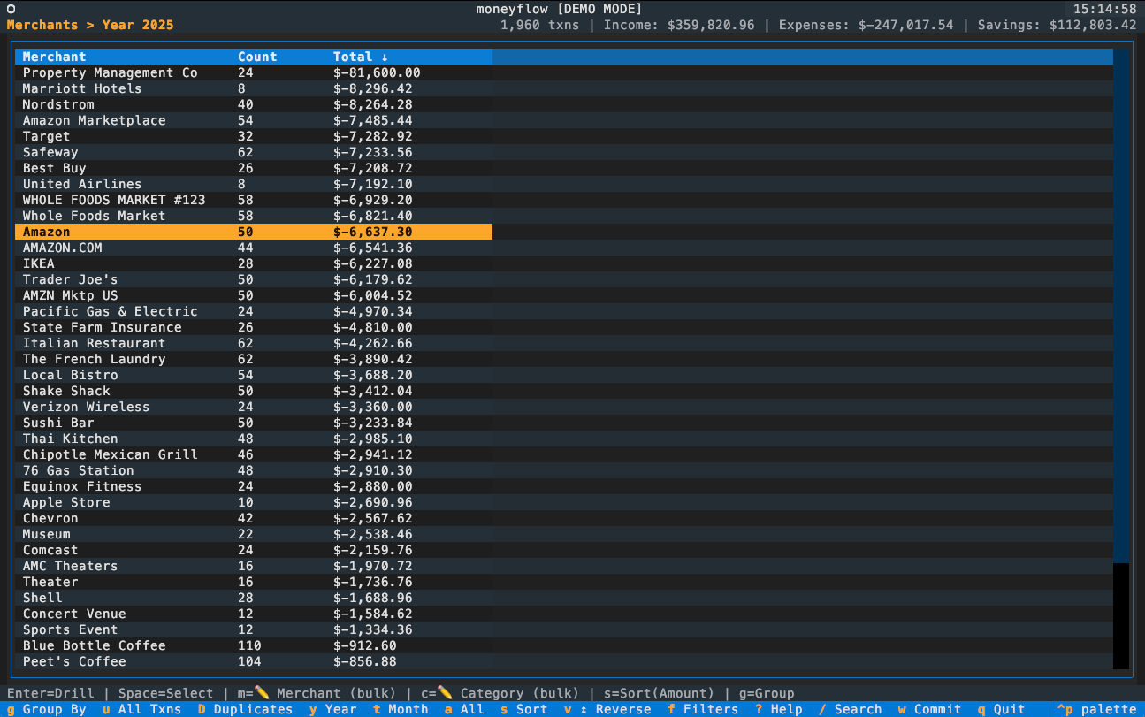Open Help from the footer bar
The image size is (1145, 717).
(779, 709)
